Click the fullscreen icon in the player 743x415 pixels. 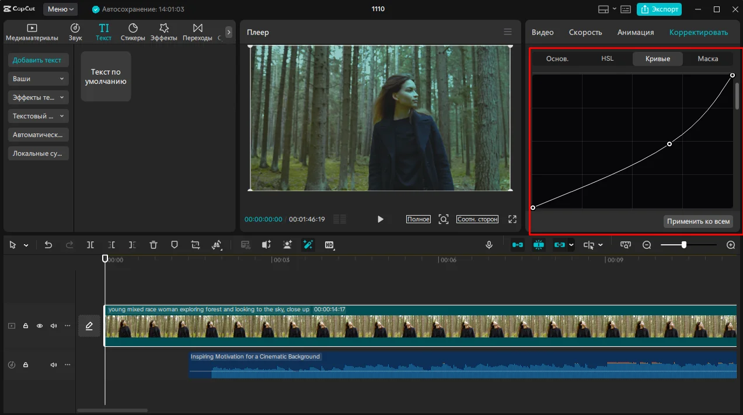coord(512,219)
